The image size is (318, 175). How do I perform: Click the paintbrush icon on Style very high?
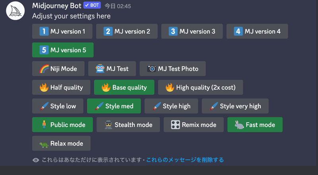click(214, 106)
